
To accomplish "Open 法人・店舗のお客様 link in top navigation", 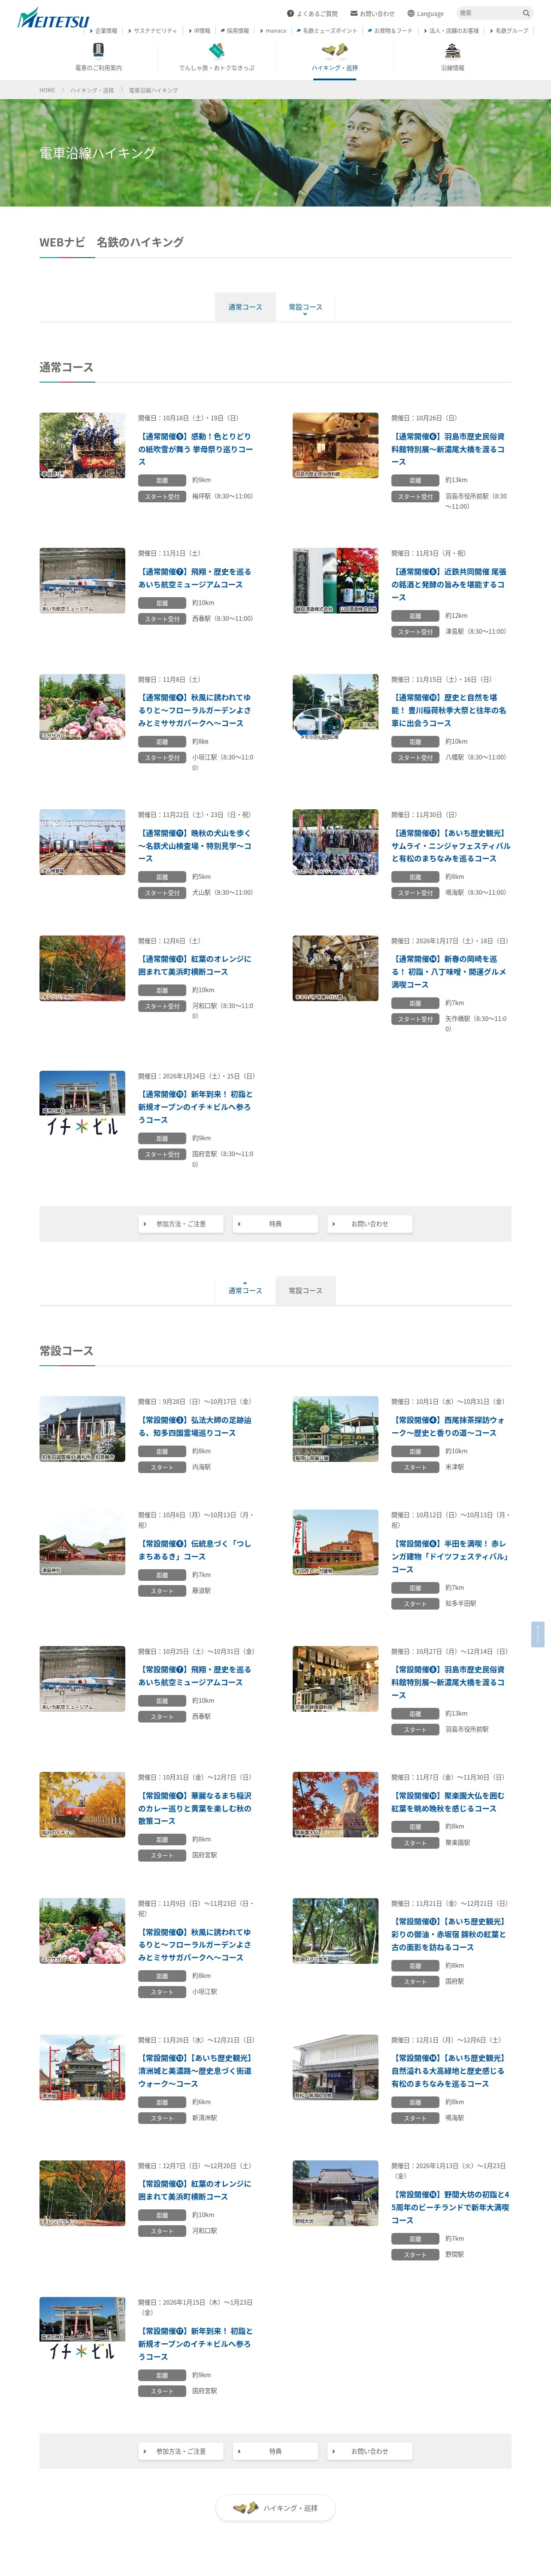I will tap(451, 31).
